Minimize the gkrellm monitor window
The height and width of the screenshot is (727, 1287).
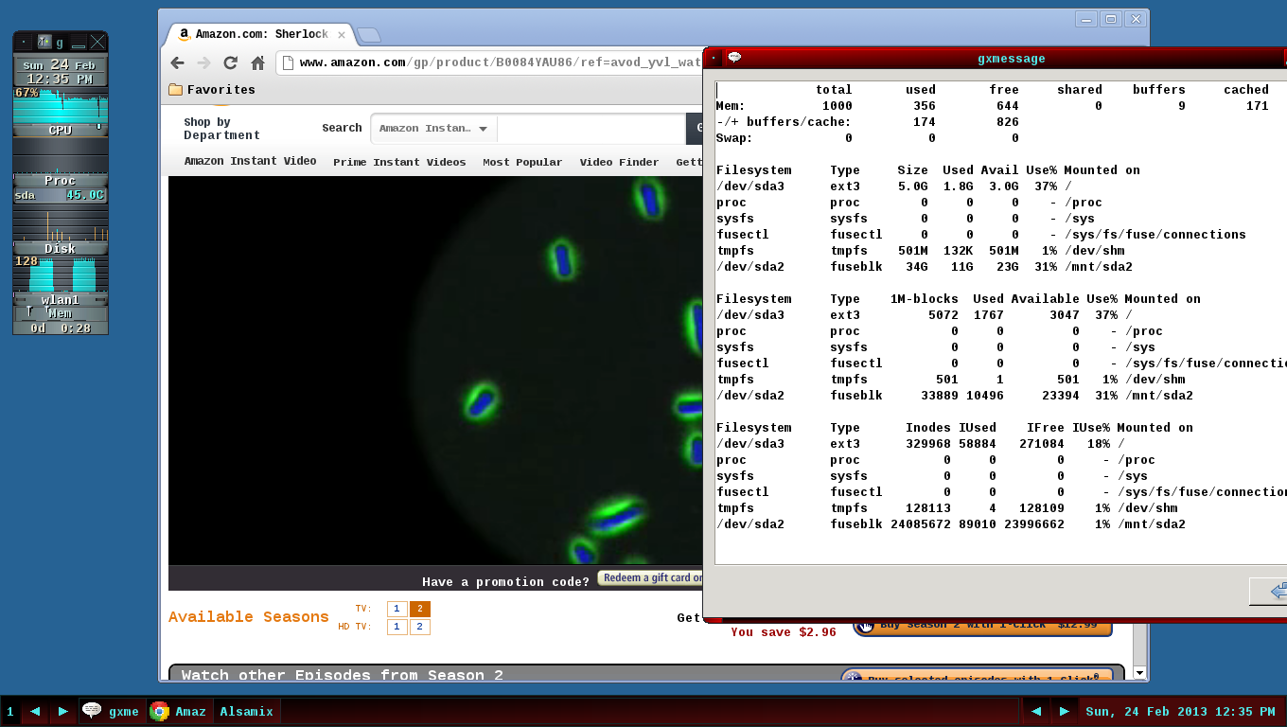(x=79, y=42)
